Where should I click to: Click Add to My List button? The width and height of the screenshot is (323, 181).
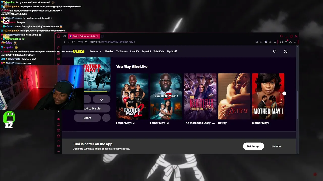coord(92,109)
